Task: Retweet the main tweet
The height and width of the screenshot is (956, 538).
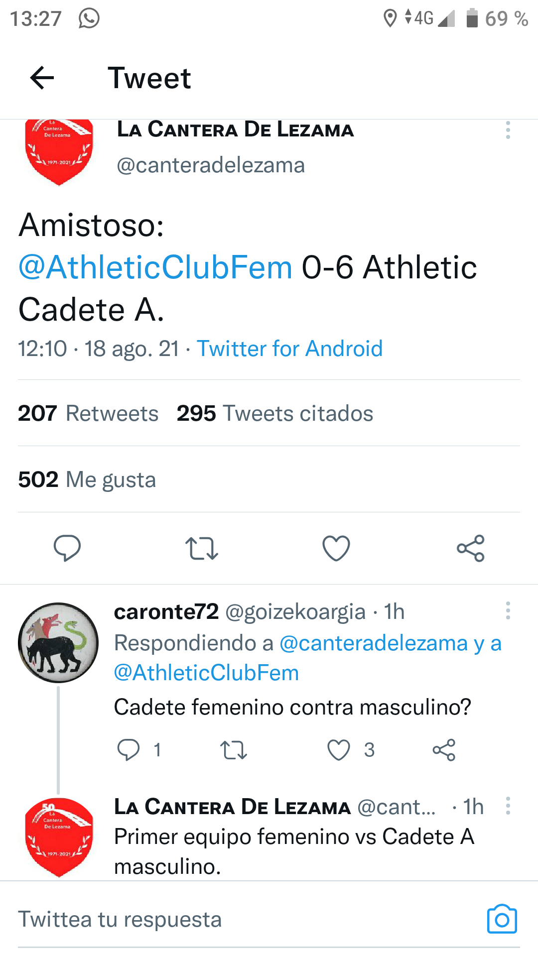Action: [x=202, y=548]
